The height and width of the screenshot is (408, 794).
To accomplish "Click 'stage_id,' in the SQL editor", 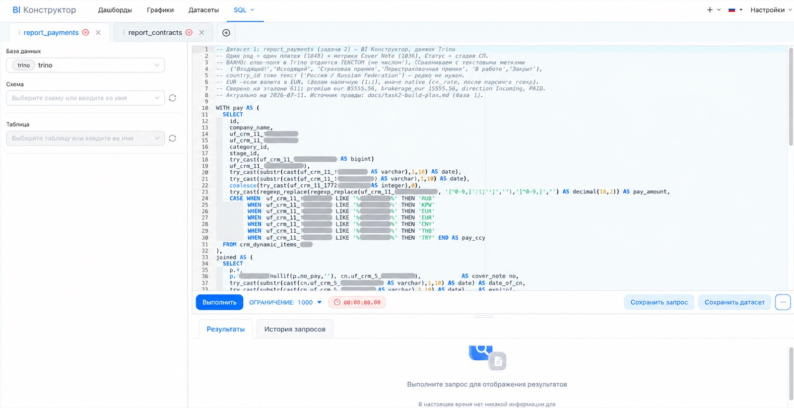I will pos(244,153).
